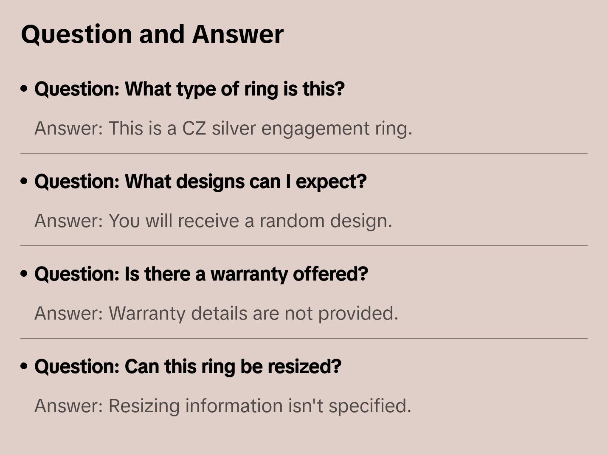The image size is (608, 455).
Task: Click the bullet beside the designs question
Action: [24, 181]
